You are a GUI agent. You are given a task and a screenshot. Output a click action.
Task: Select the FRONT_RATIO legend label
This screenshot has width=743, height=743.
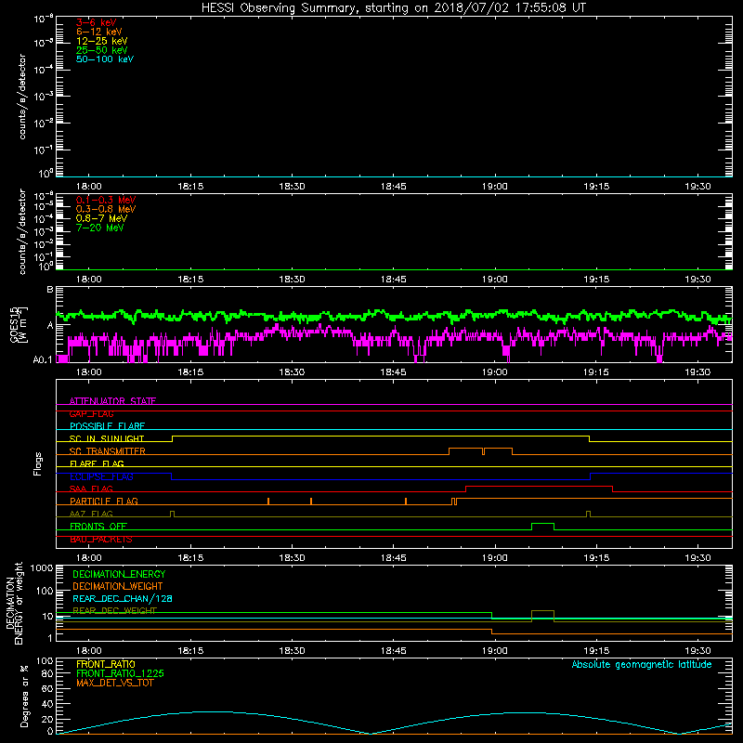tap(106, 664)
